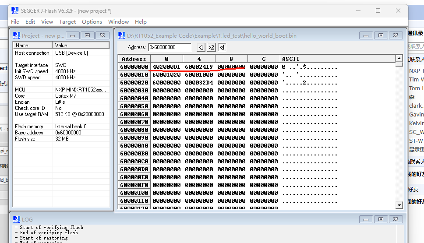This screenshot has width=424, height=243.
Task: Select the Flash size 32 MB row
Action: pos(61,139)
